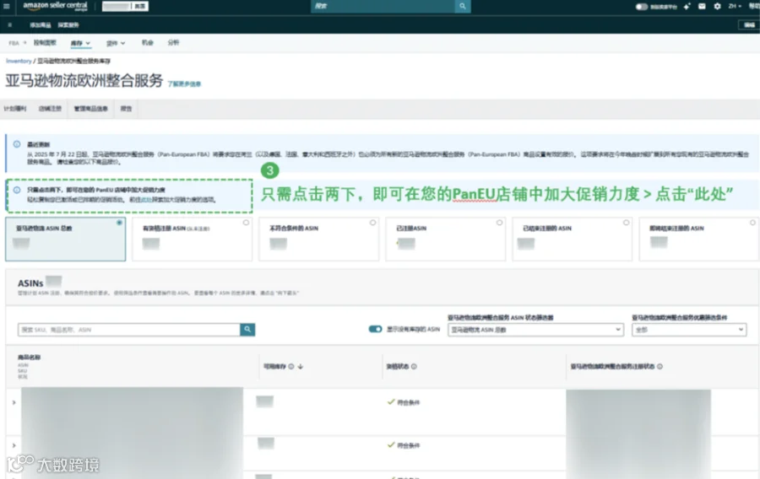Click the Inventory breadcrumb link

pyautogui.click(x=19, y=61)
